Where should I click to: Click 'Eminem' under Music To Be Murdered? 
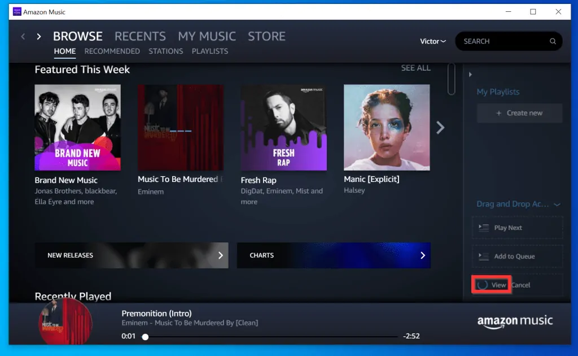[151, 192]
